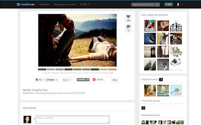Open the colorful geometric triangles thumbnail

pyautogui.click(x=150, y=26)
